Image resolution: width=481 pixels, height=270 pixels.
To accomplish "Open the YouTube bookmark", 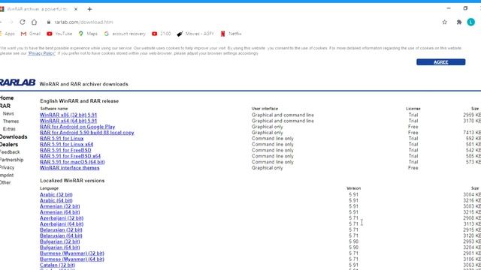I will [59, 34].
